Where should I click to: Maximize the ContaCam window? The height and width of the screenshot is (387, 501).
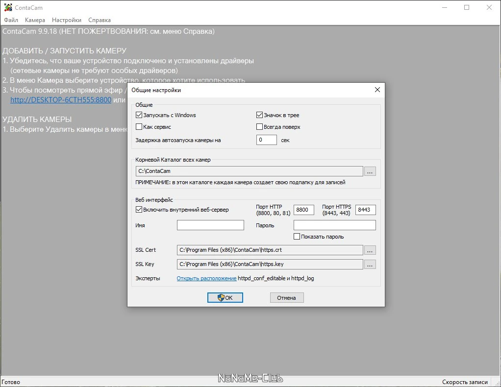pos(467,7)
